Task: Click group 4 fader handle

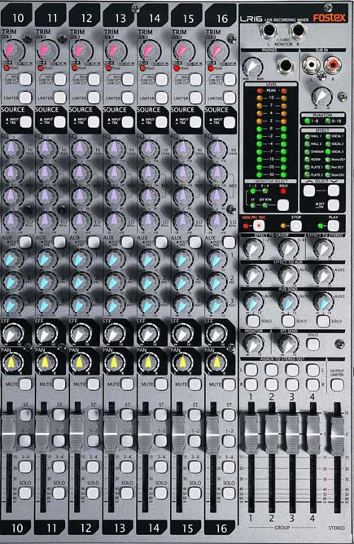Action: pos(313,434)
